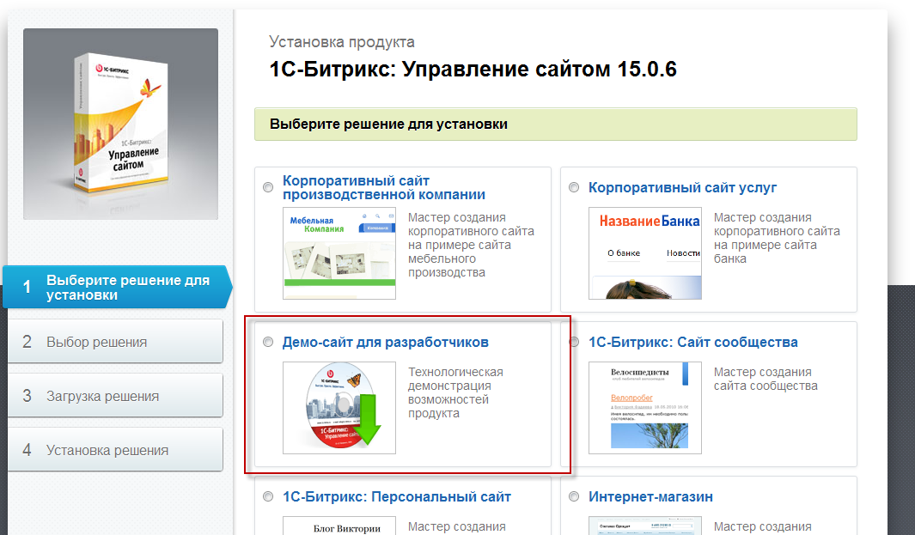This screenshot has width=915, height=535.
Task: Select radio for 1С-Битрикс: Сайт сообщества
Action: (574, 342)
